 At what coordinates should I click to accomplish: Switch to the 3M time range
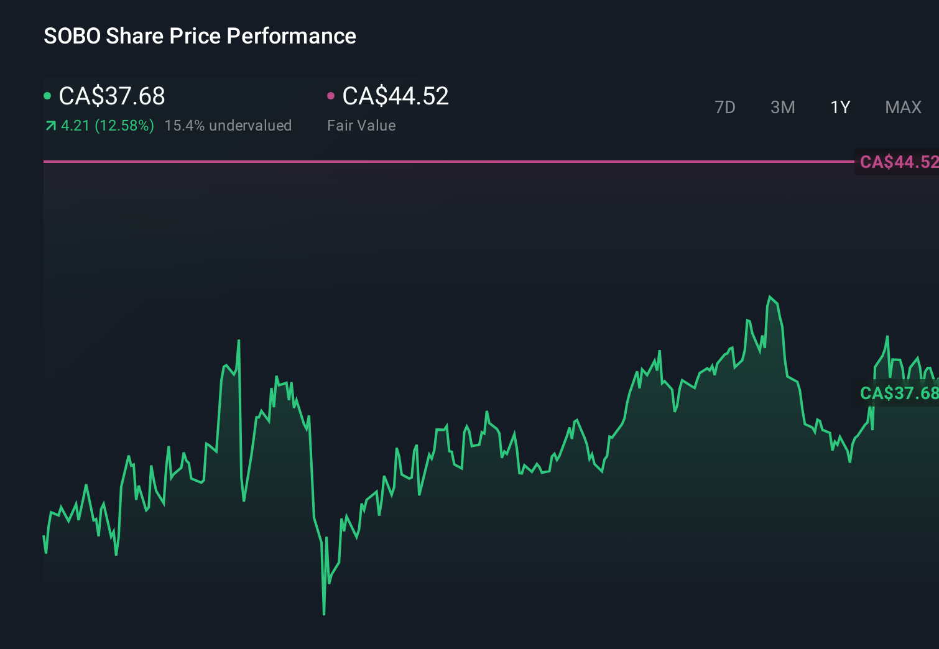tap(782, 107)
